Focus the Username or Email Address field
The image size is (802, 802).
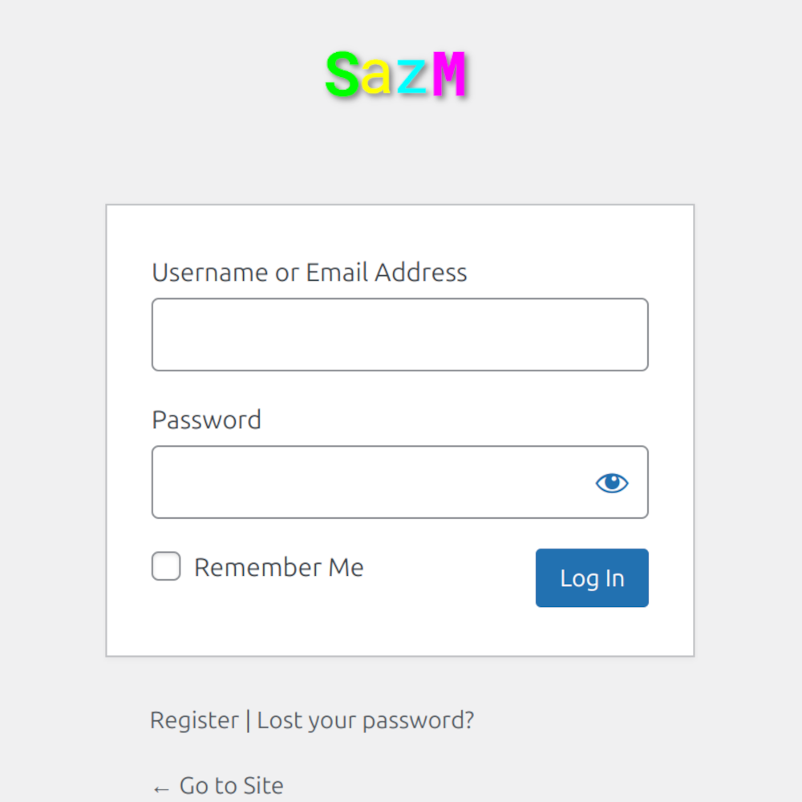coord(400,334)
